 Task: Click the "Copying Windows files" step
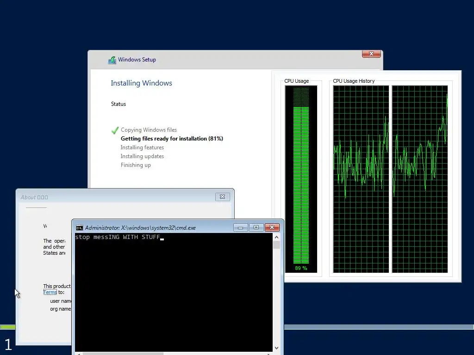point(149,130)
